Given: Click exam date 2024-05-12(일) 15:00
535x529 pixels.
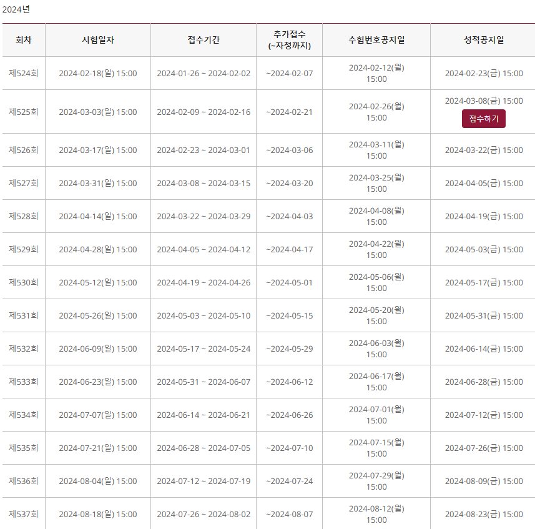Looking at the screenshot, I should pyautogui.click(x=98, y=282).
